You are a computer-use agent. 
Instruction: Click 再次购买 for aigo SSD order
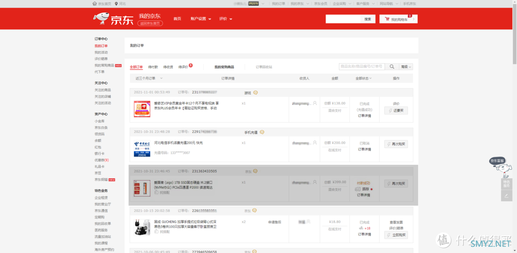click(396, 184)
